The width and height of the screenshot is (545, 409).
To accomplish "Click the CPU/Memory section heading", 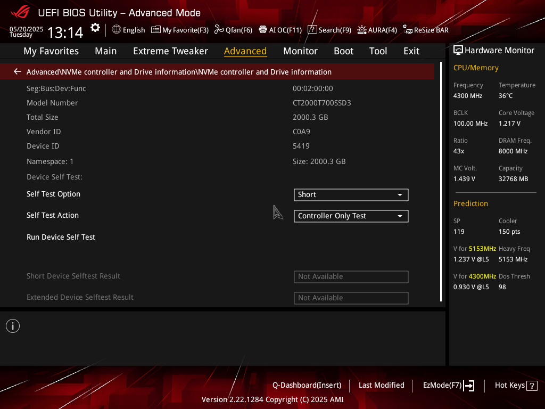I will pyautogui.click(x=476, y=68).
